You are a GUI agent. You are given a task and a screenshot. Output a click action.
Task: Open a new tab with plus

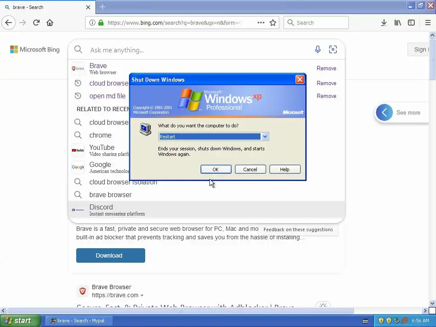click(x=103, y=7)
